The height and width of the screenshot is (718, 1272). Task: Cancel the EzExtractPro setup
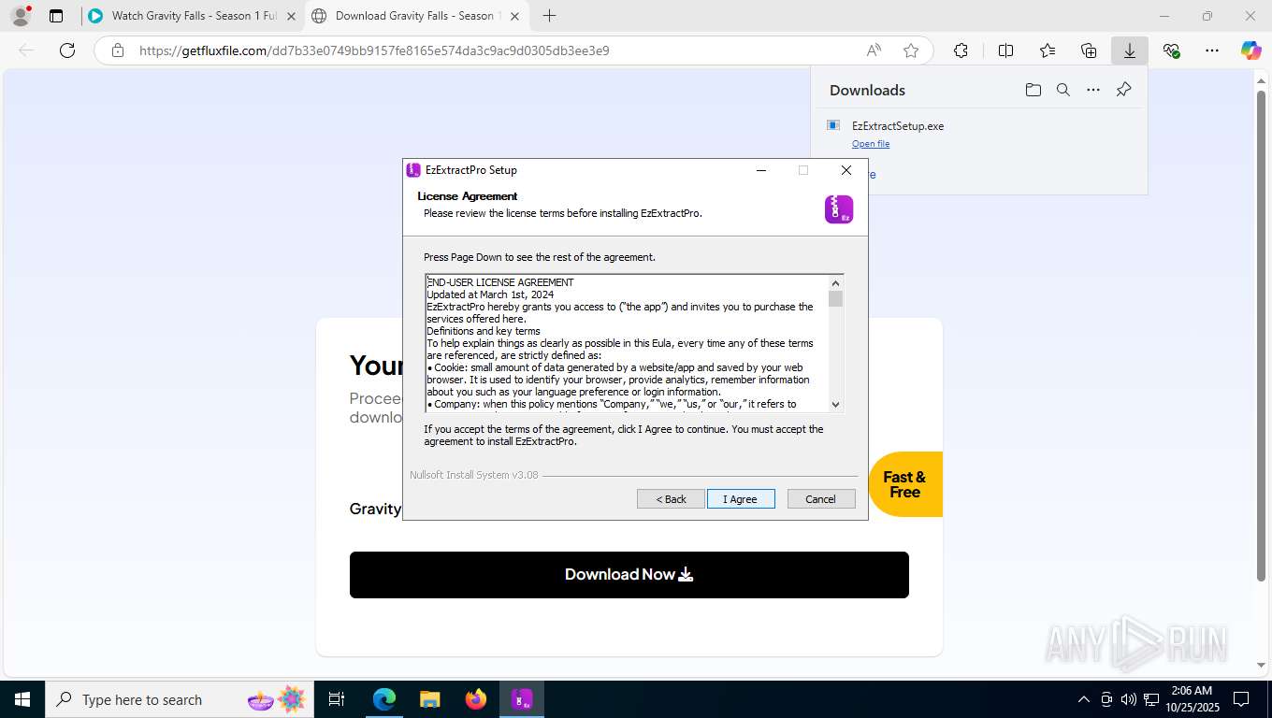click(x=821, y=499)
